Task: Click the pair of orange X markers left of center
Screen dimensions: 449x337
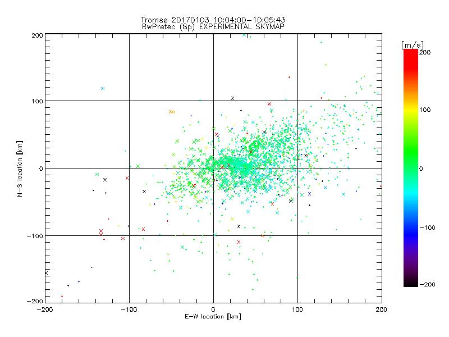Action: tap(172, 112)
